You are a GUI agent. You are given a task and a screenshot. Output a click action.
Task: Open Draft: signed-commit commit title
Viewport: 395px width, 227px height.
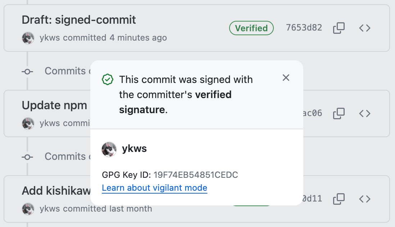[x=78, y=20]
